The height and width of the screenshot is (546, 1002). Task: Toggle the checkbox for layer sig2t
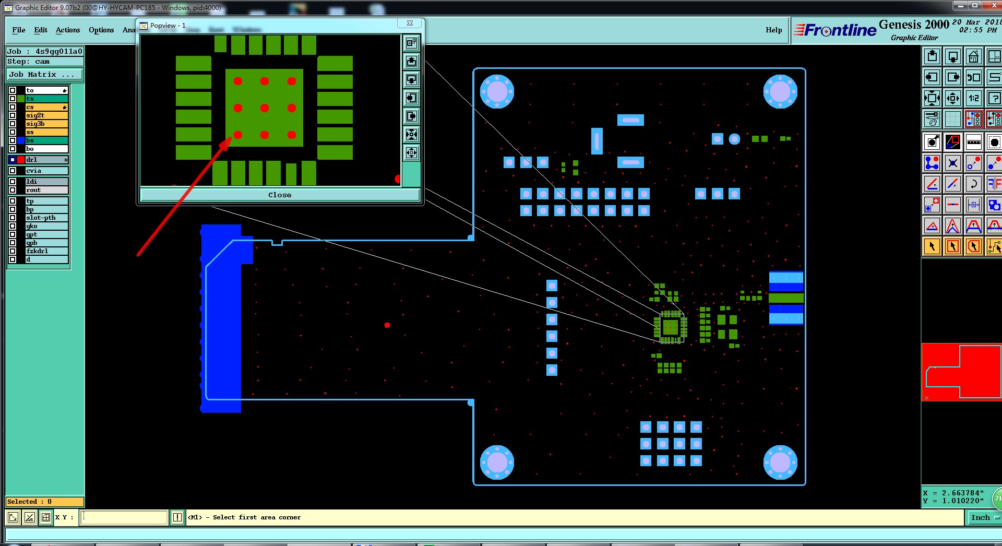[13, 115]
